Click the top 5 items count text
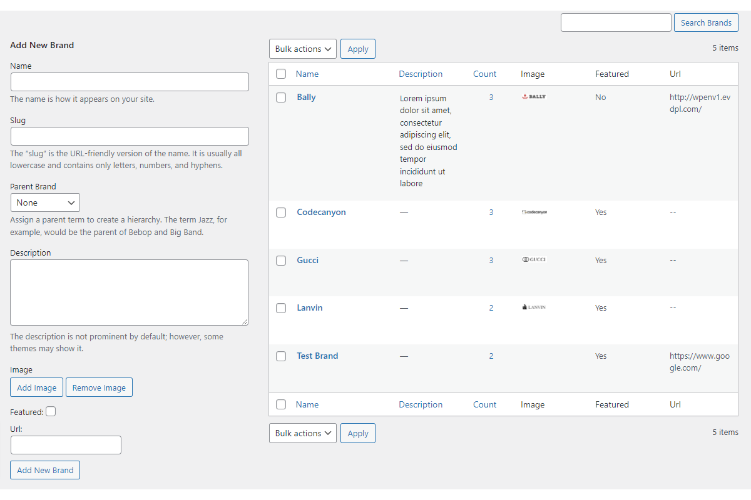 pyautogui.click(x=725, y=48)
